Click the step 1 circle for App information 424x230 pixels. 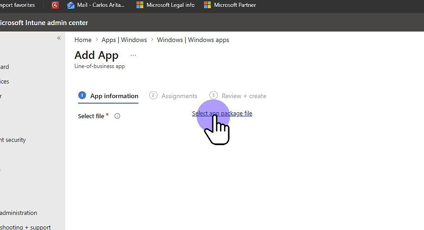pos(82,95)
